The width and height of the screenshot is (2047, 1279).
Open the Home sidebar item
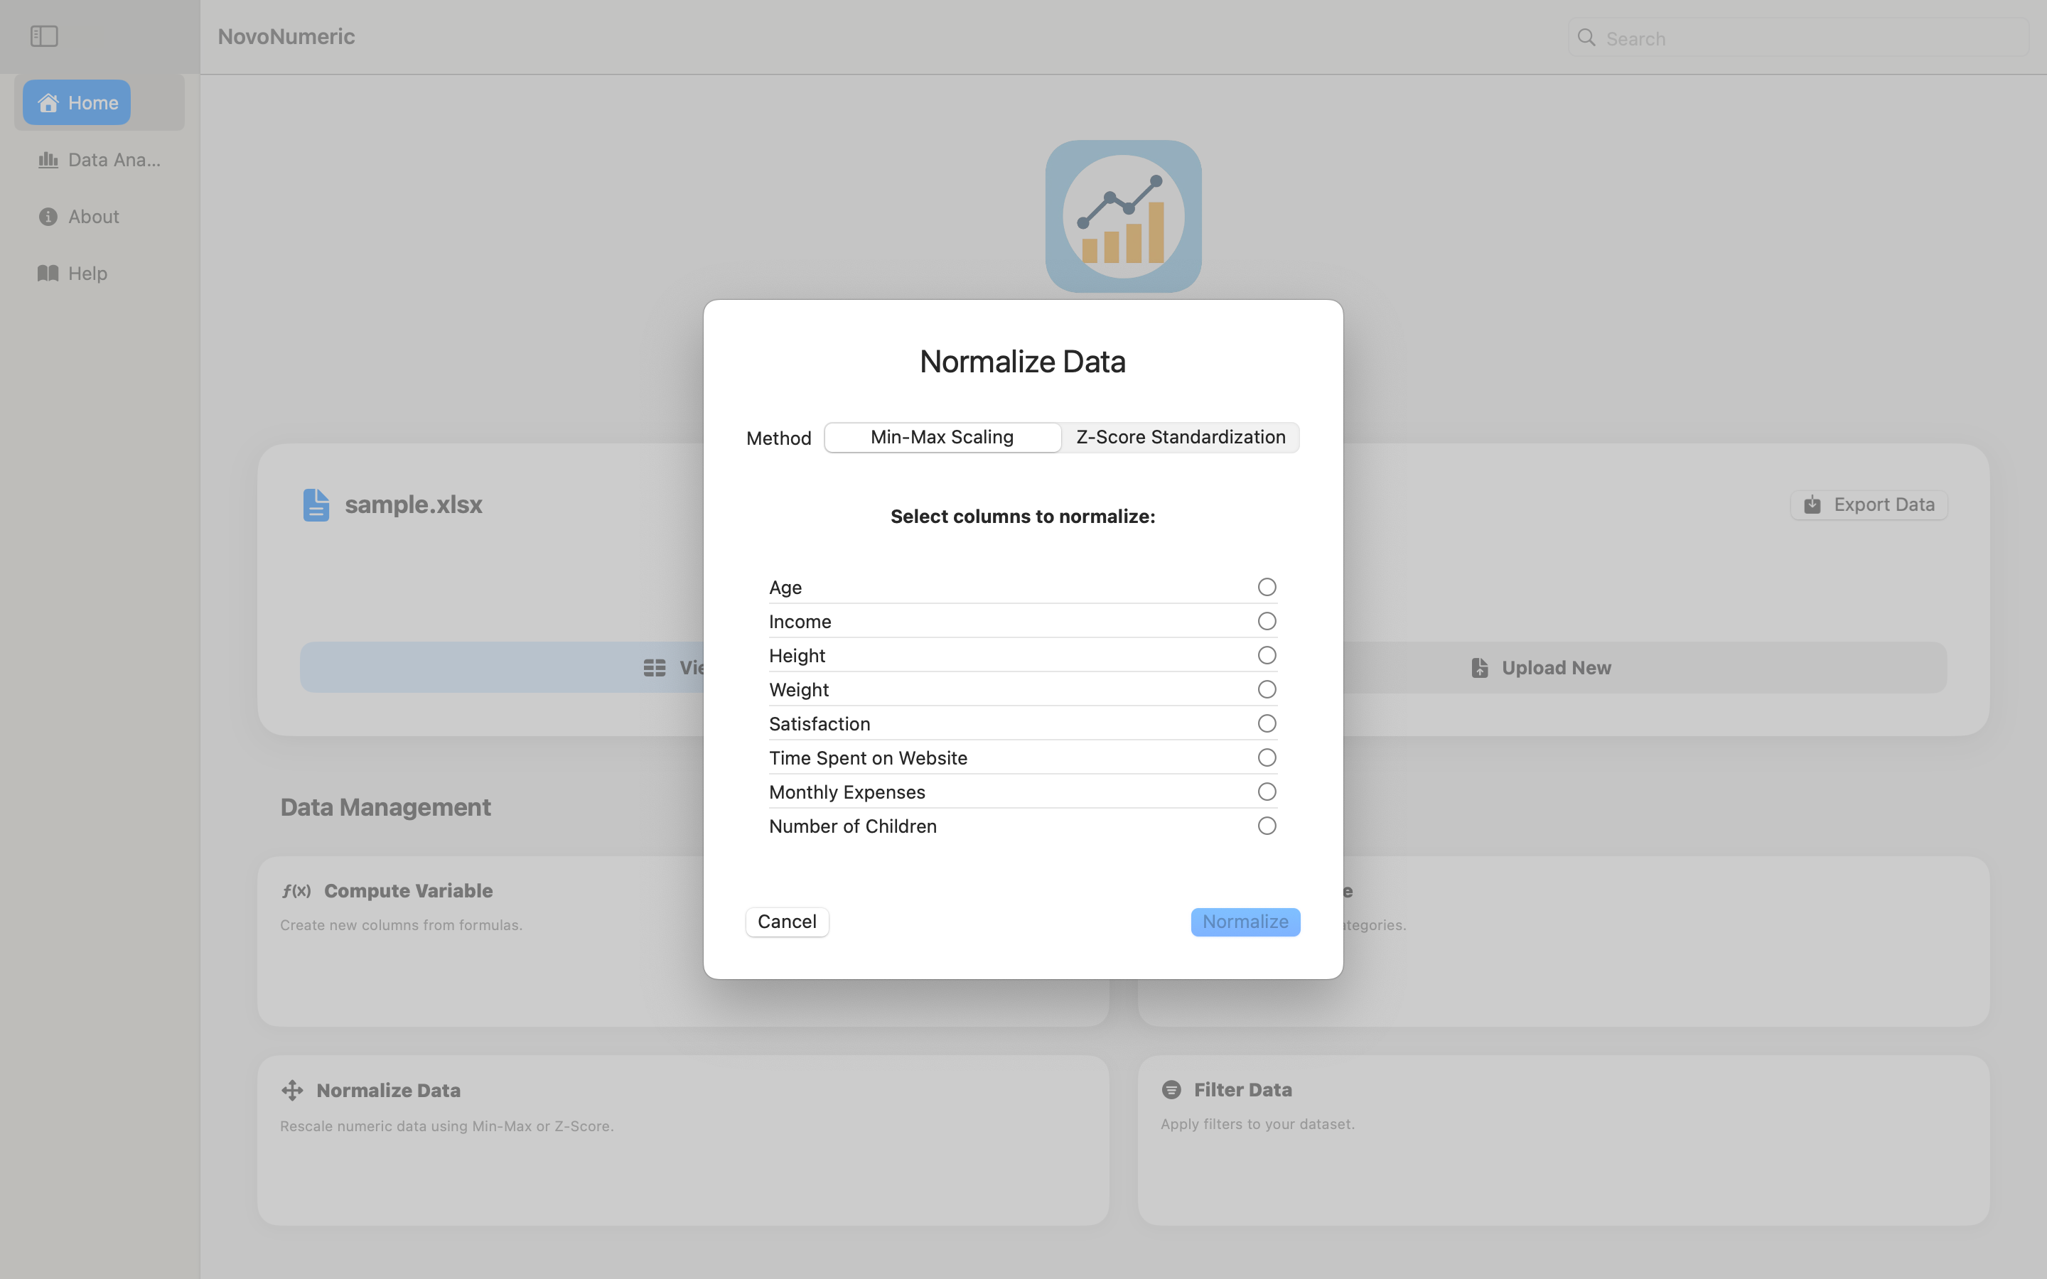[77, 102]
